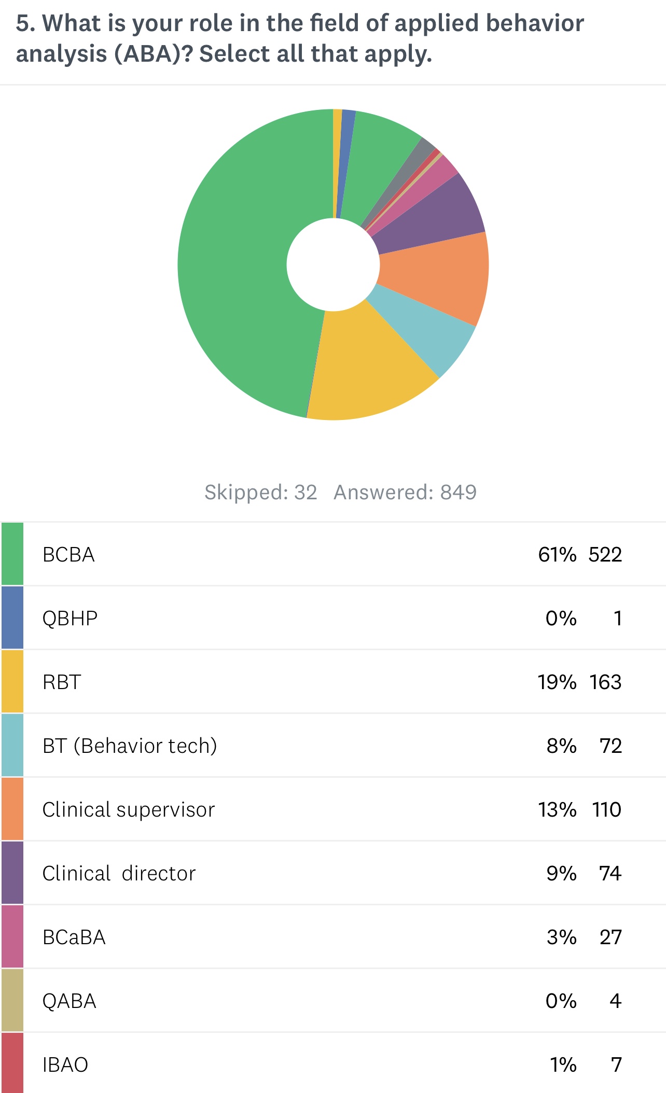Click the BCBA row label
666x1093 pixels.
pos(68,554)
